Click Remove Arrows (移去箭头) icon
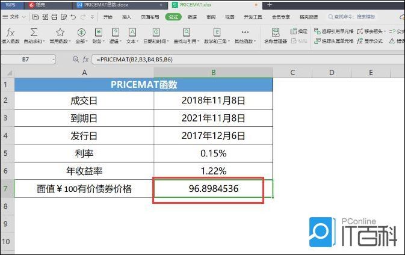The image size is (405, 255). pyautogui.click(x=360, y=31)
